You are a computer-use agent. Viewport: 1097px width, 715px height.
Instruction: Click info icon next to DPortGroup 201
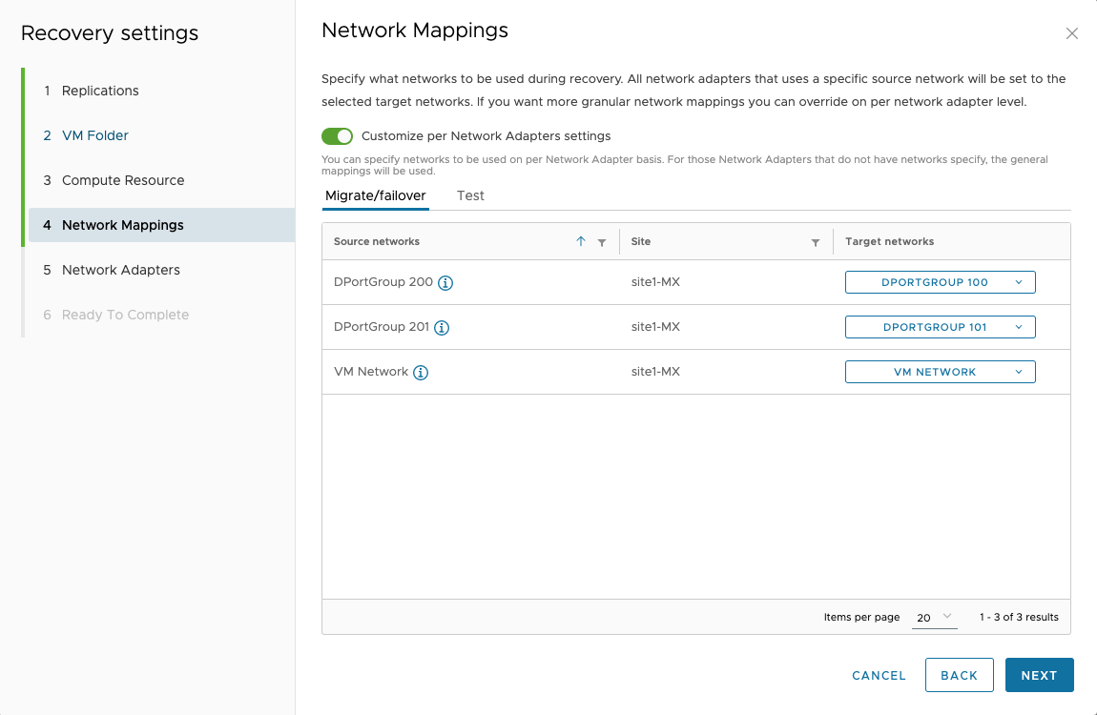(442, 328)
